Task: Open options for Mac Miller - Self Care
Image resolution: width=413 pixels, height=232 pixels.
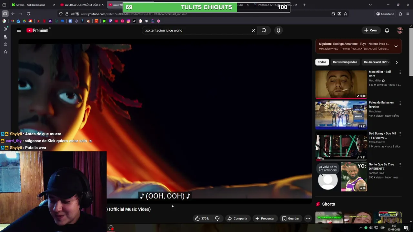Action: click(400, 72)
